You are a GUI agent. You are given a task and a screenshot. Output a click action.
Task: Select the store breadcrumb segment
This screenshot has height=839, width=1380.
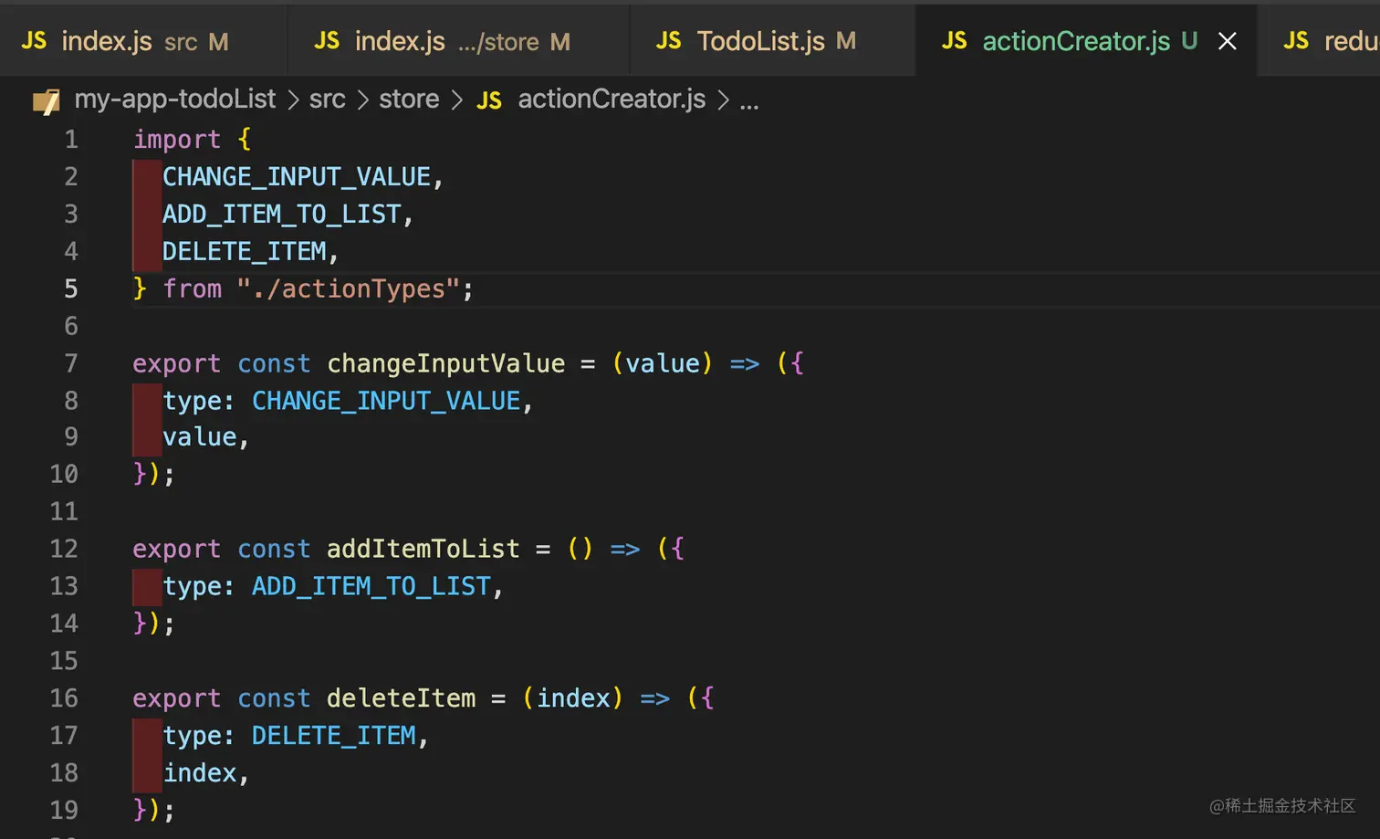pos(409,99)
